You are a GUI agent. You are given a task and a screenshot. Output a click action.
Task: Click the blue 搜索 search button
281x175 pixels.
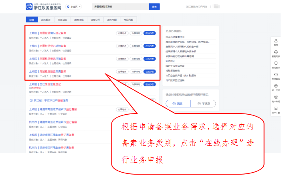154,7
